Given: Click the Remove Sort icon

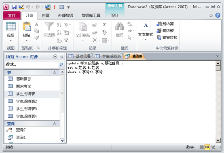Looking at the screenshot, I should (x=59, y=40).
